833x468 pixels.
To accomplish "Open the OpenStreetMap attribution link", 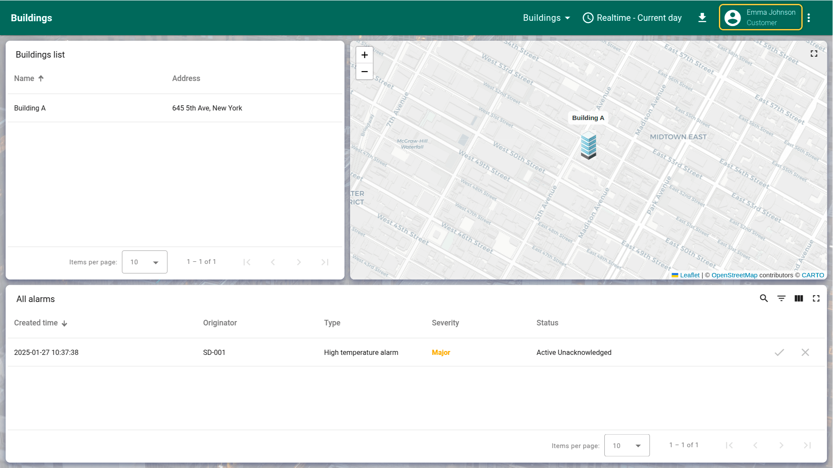I will click(734, 275).
